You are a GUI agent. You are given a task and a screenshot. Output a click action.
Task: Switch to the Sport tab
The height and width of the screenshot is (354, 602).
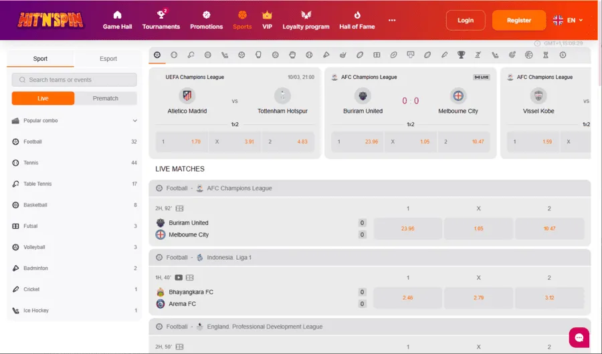(x=40, y=59)
